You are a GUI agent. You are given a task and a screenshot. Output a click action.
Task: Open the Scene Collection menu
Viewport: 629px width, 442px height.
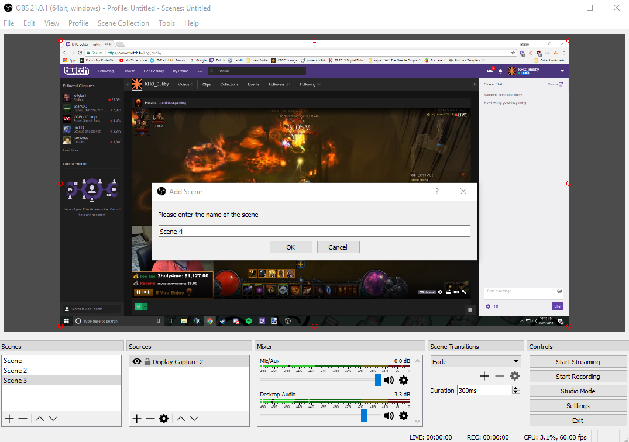123,23
